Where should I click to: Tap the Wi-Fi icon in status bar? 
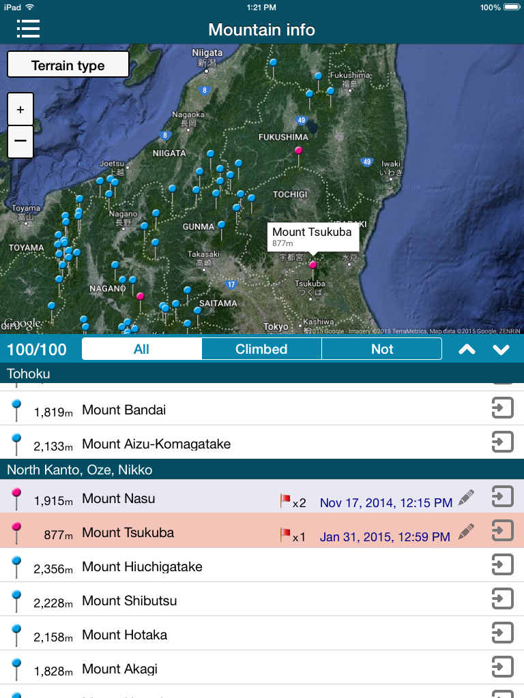pyautogui.click(x=29, y=7)
